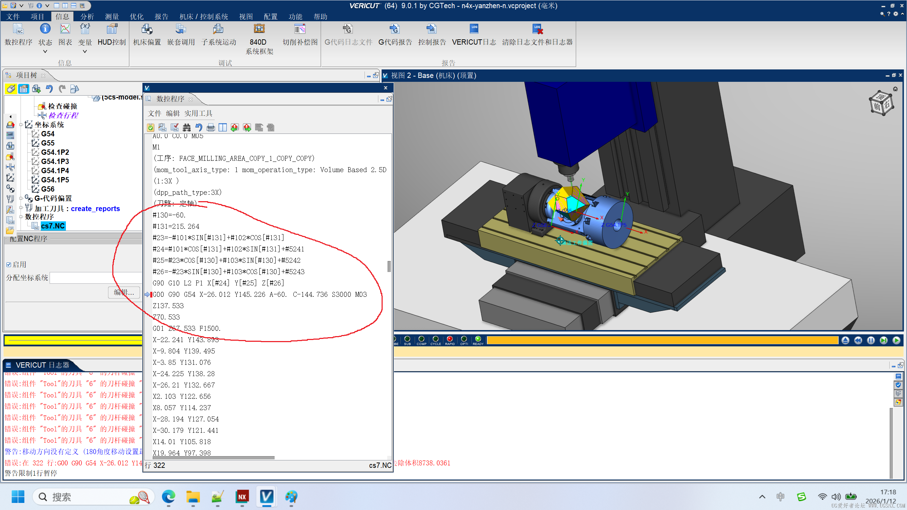The width and height of the screenshot is (907, 510).
Task: Click the 编辑... button
Action: [124, 292]
